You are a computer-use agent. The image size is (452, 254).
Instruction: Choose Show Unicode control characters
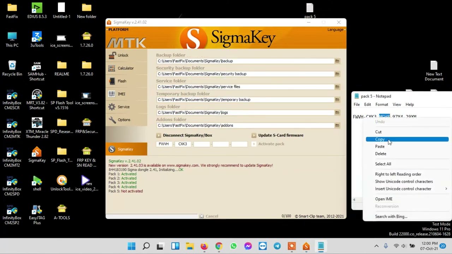coord(407,182)
